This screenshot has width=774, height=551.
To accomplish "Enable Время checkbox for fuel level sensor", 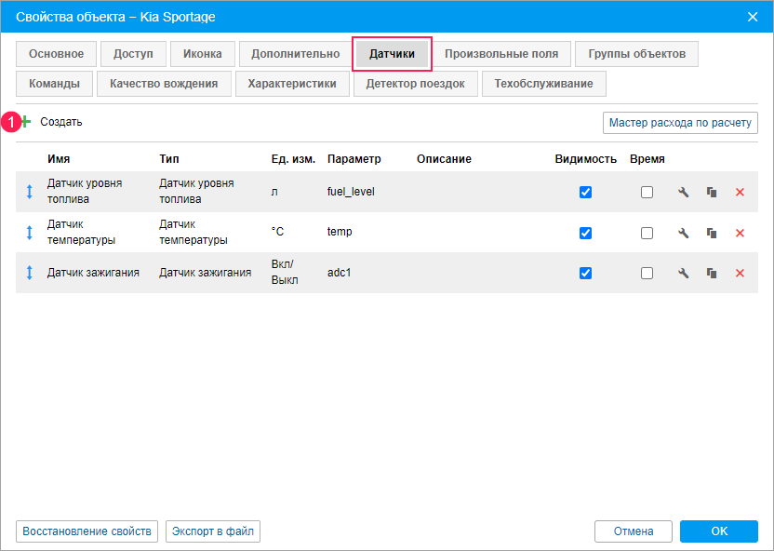I will 647,192.
